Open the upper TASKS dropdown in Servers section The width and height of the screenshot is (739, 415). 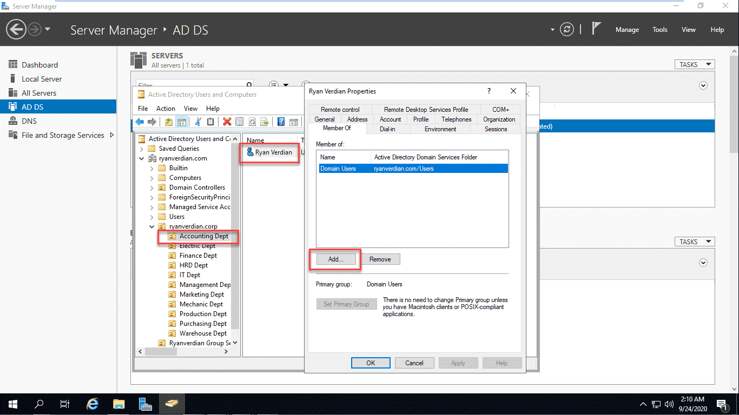[695, 64]
